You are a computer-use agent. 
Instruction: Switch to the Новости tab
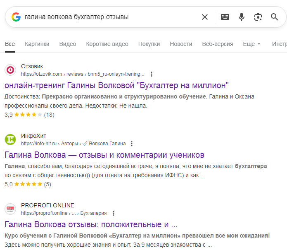(x=181, y=44)
